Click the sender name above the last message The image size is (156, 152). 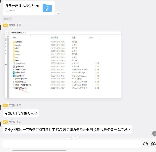pyautogui.click(x=15, y=122)
